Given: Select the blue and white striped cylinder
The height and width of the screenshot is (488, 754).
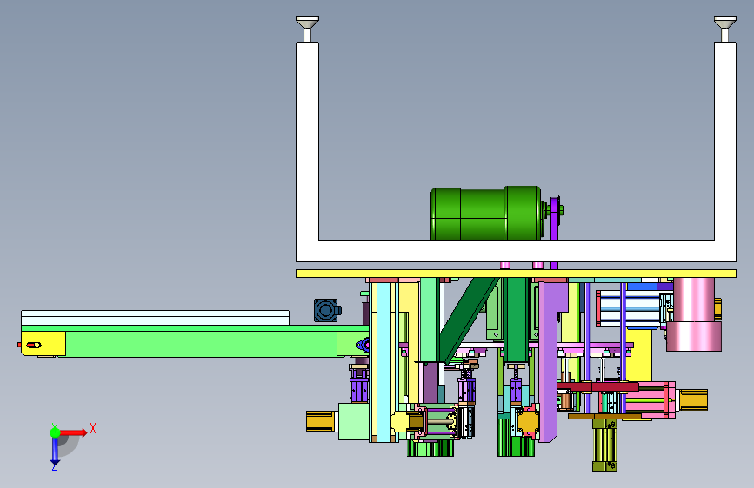Looking at the screenshot, I should 629,308.
